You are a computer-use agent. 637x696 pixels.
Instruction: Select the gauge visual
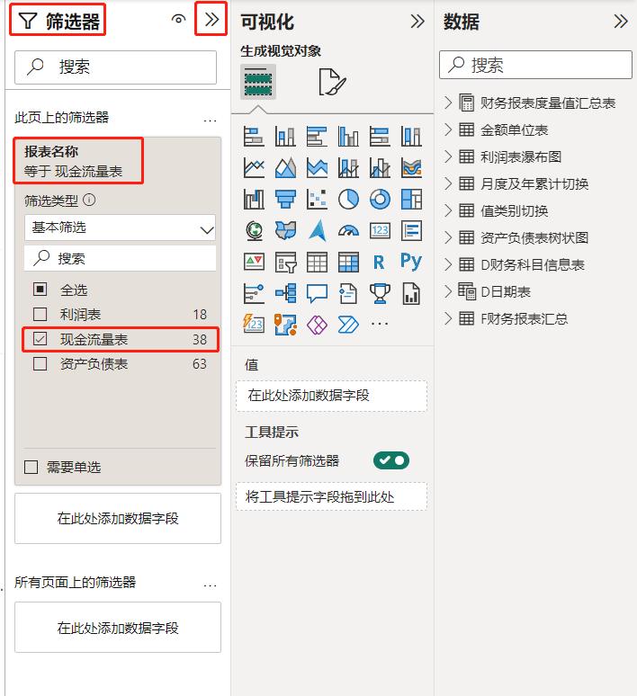click(348, 231)
